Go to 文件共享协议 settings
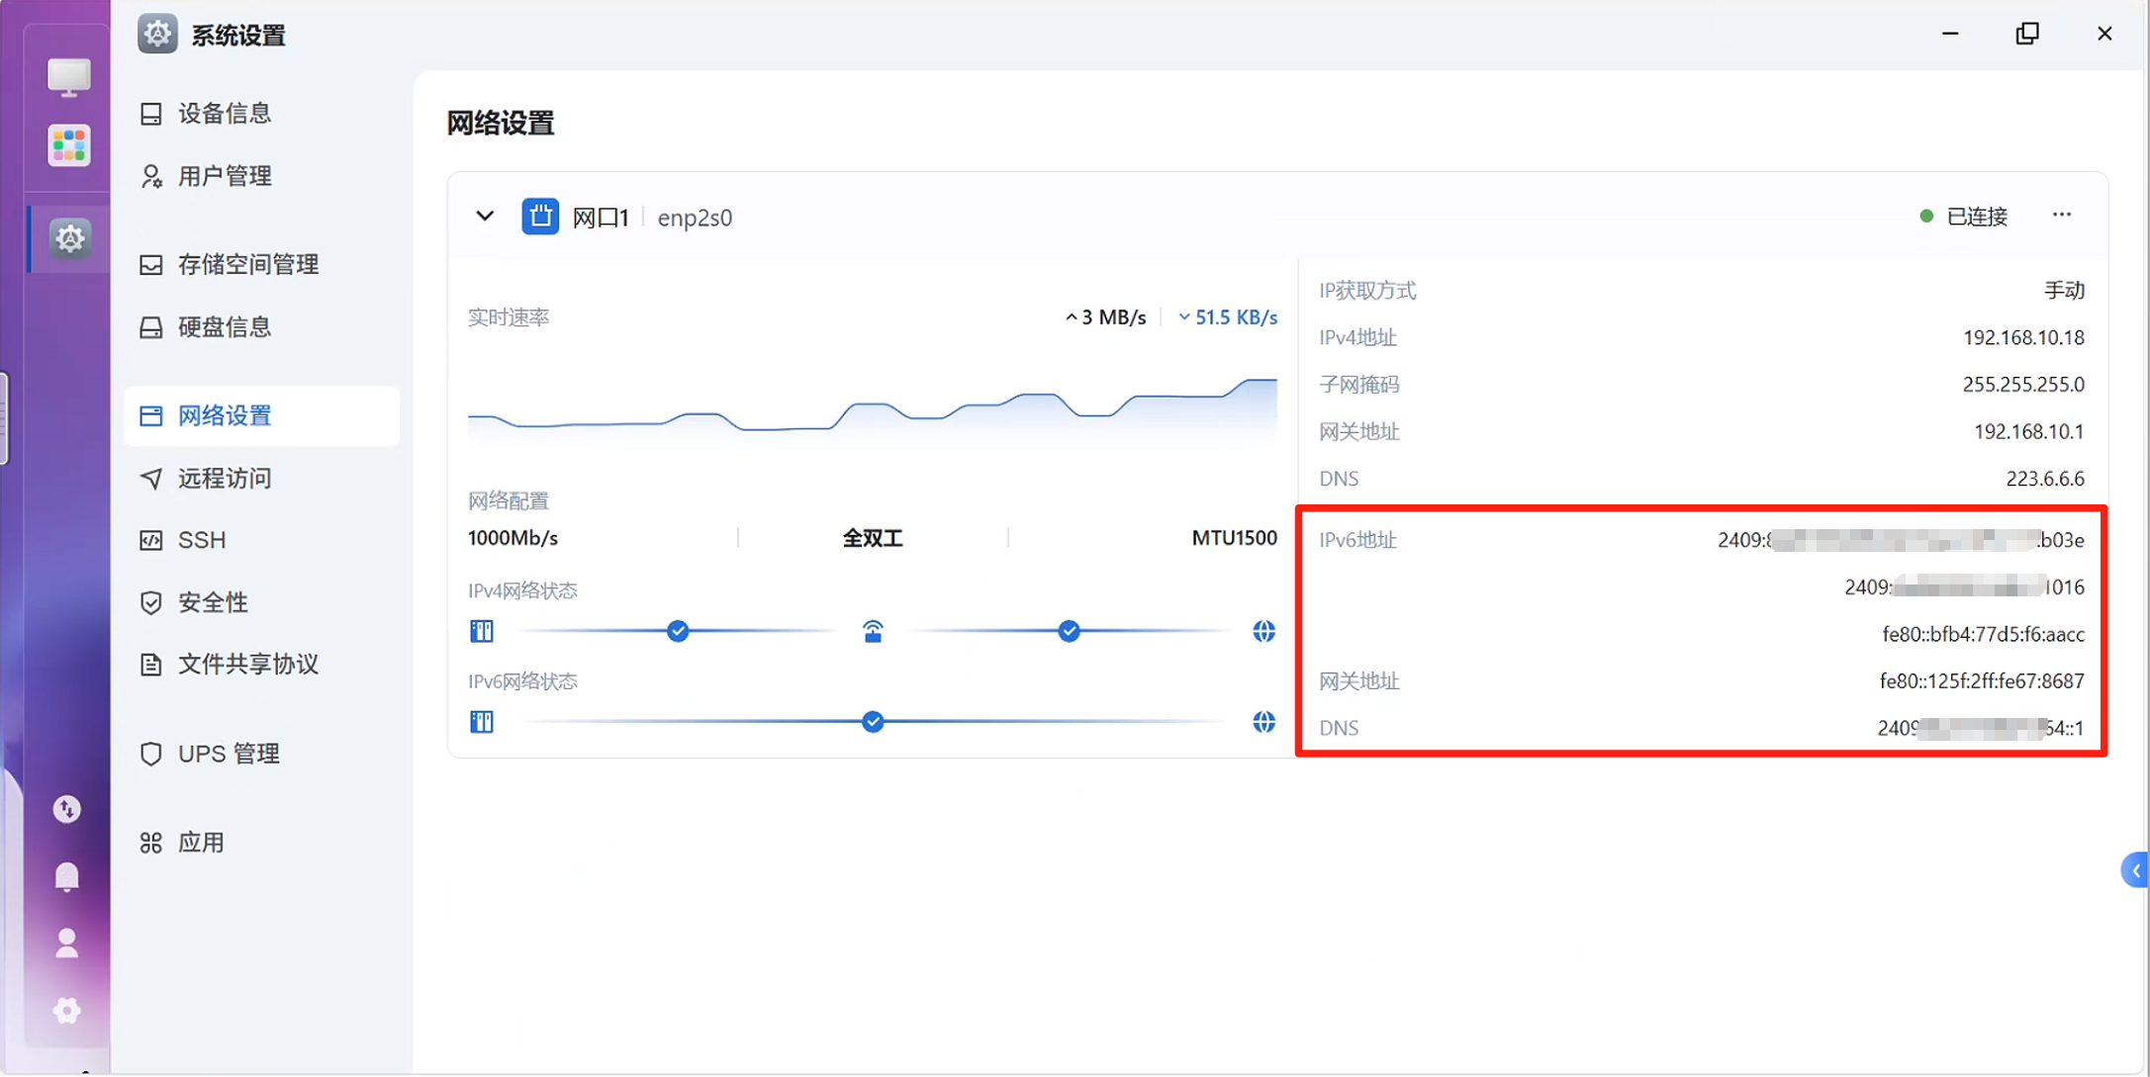This screenshot has width=2150, height=1077. point(247,664)
